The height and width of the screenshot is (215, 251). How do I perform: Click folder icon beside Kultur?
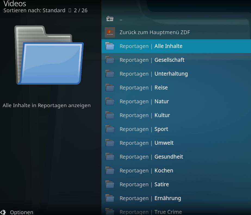110,115
